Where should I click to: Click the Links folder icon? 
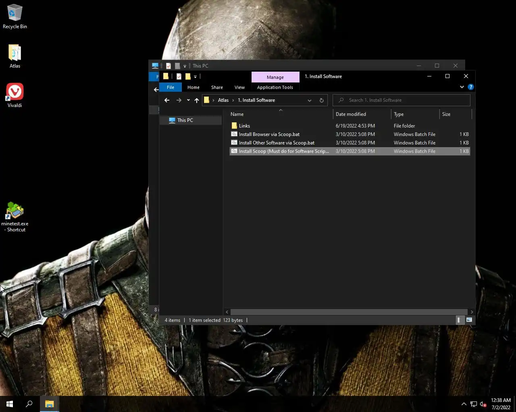[234, 126]
